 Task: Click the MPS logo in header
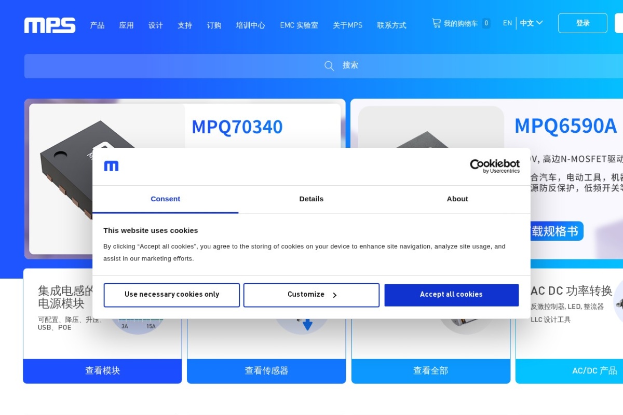coord(50,25)
